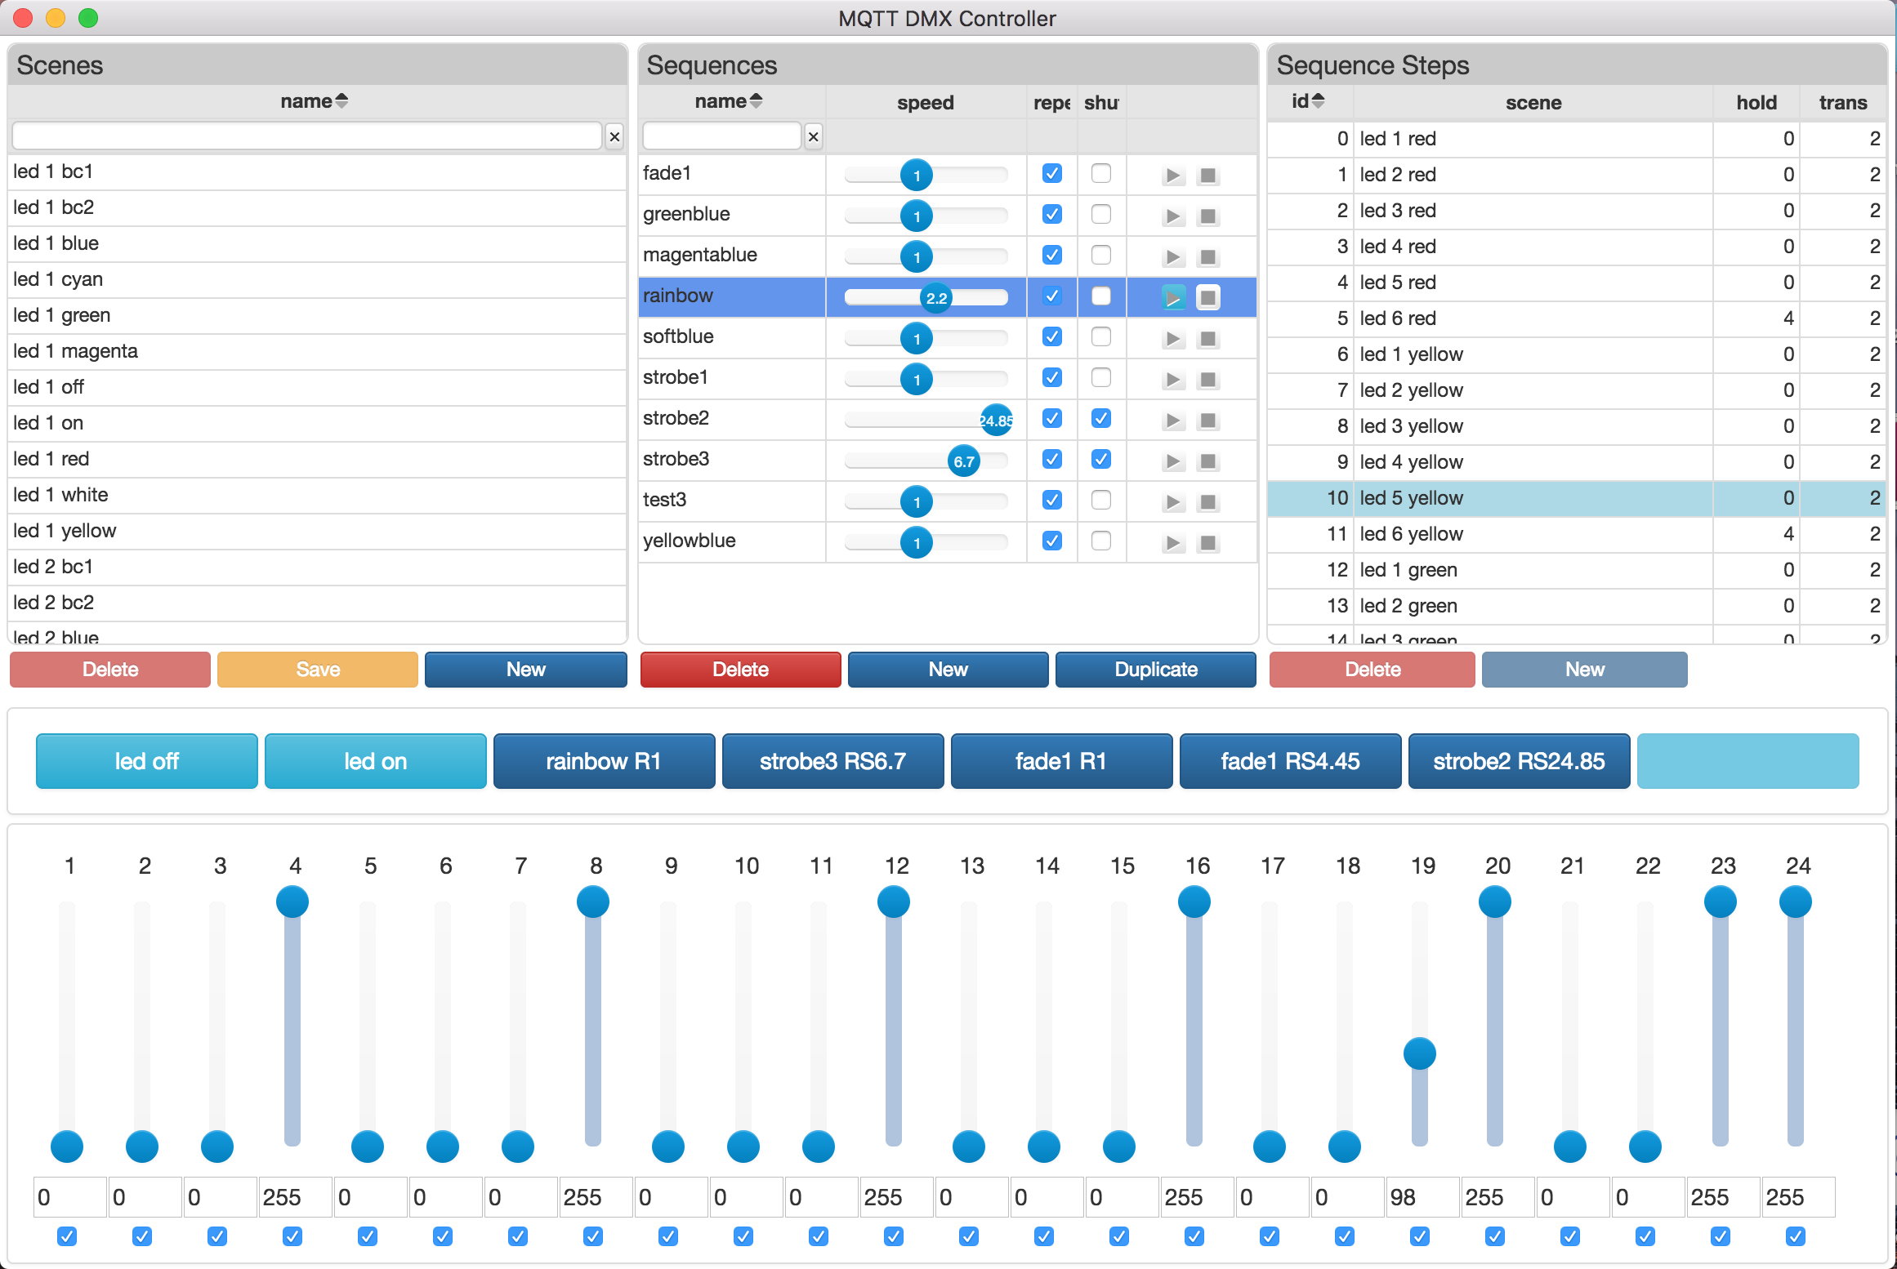The image size is (1897, 1269).
Task: Clear the Scenes name filter with X
Action: point(614,136)
